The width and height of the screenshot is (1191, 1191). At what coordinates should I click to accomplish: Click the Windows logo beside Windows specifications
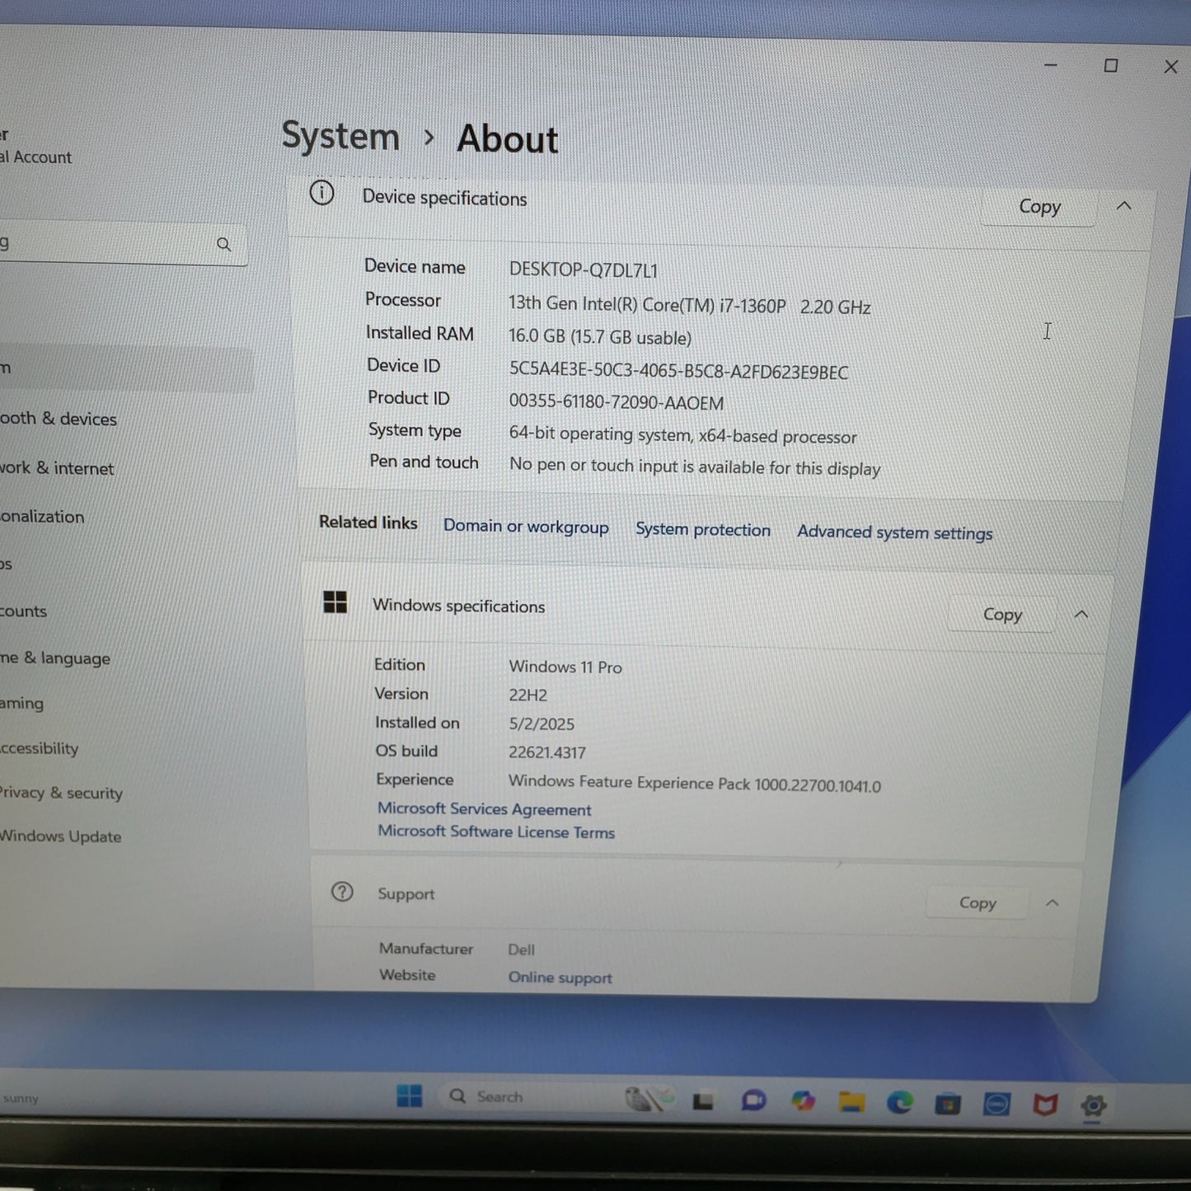(335, 602)
